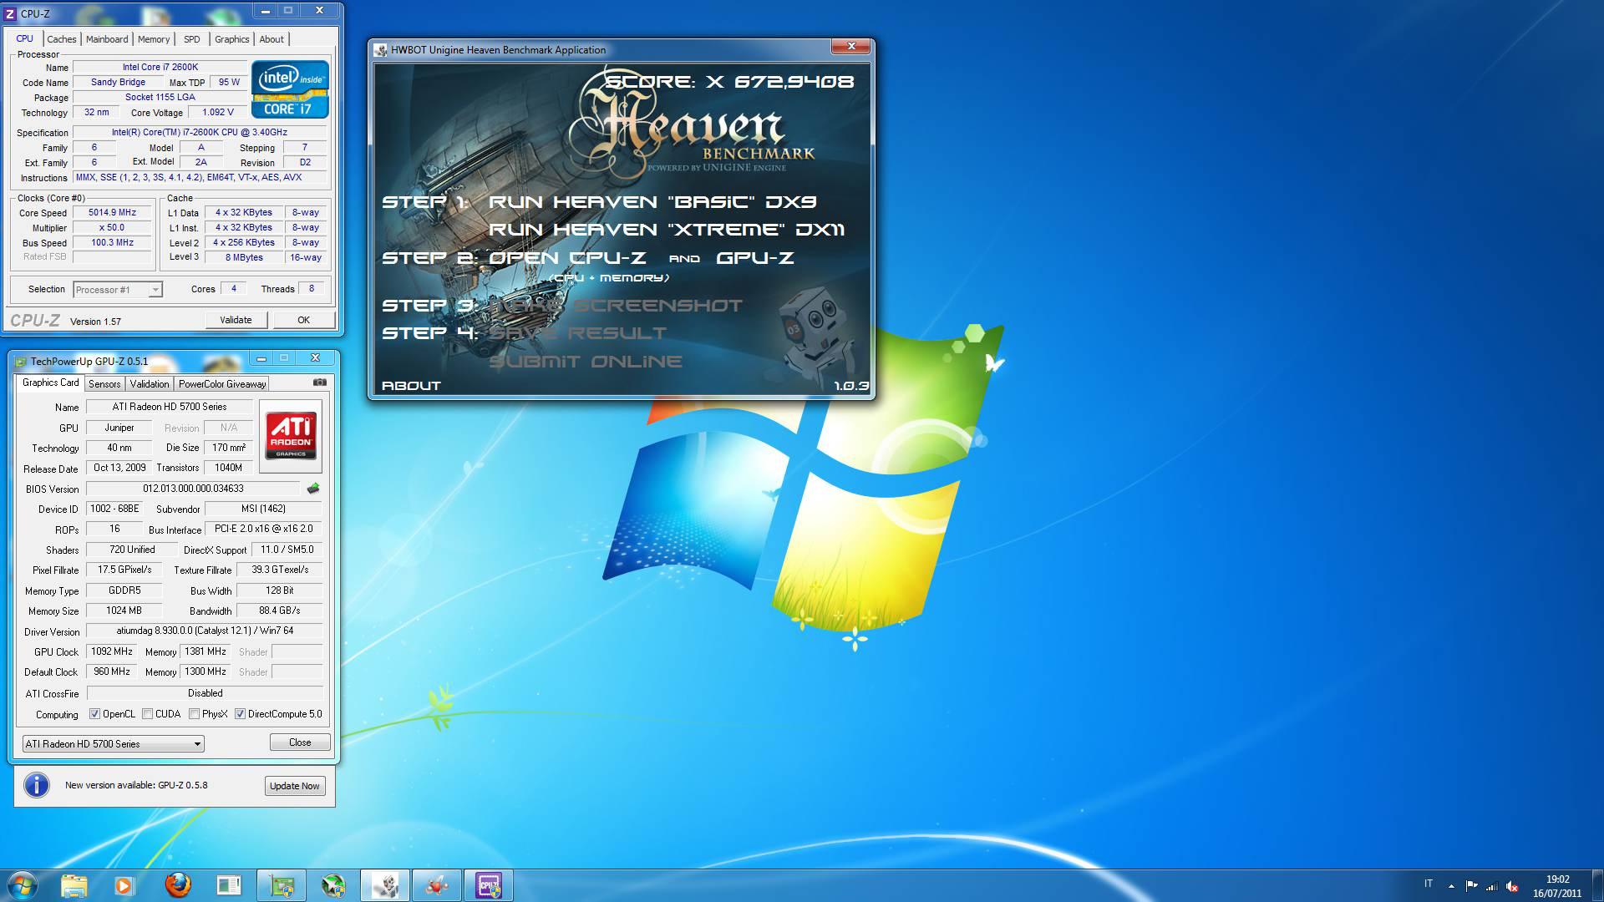Click the green arrow globe taskbar icon
The height and width of the screenshot is (902, 1604).
coord(333,884)
